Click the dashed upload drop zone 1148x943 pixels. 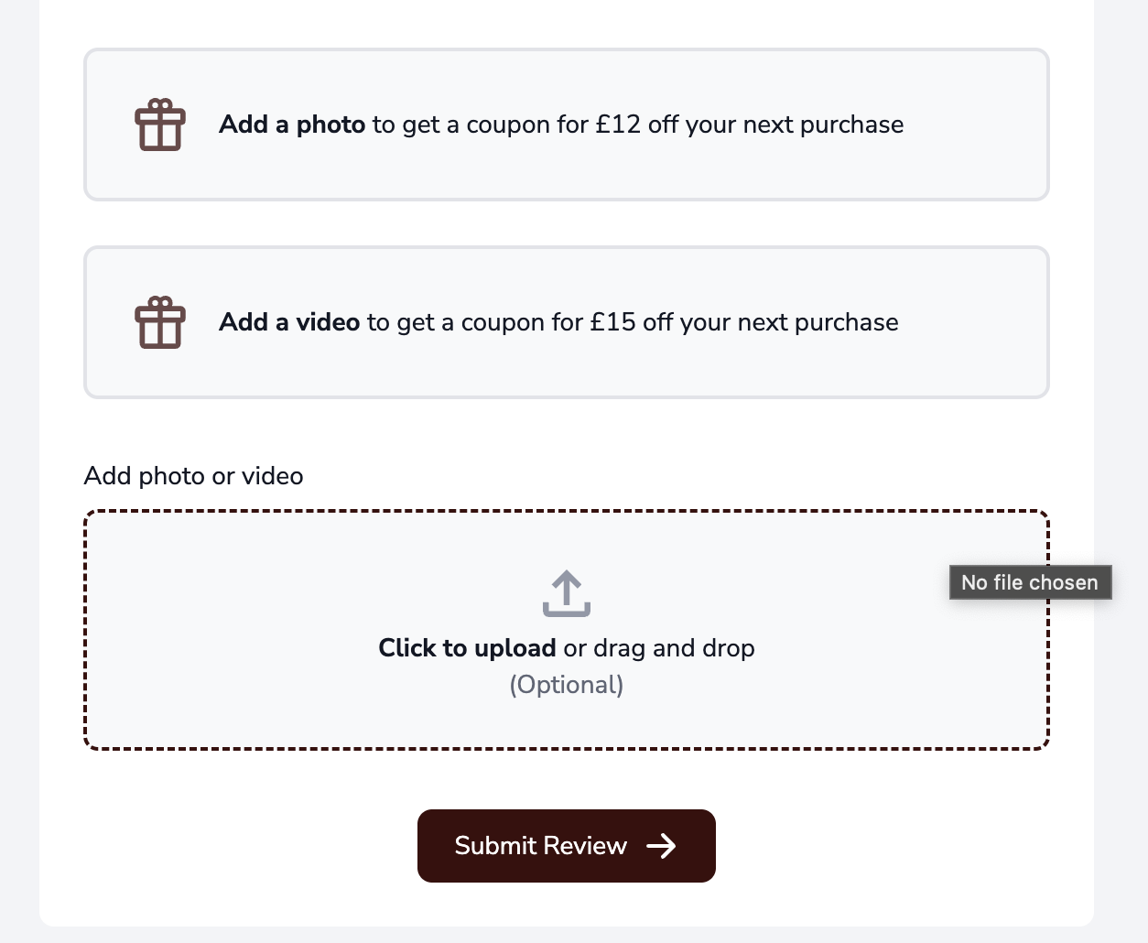(x=567, y=630)
